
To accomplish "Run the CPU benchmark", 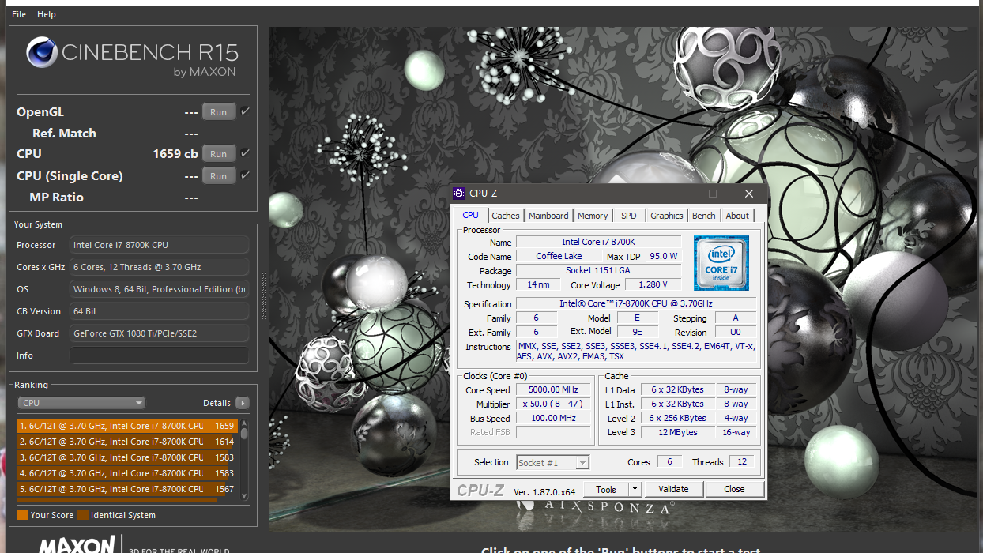I will [219, 154].
